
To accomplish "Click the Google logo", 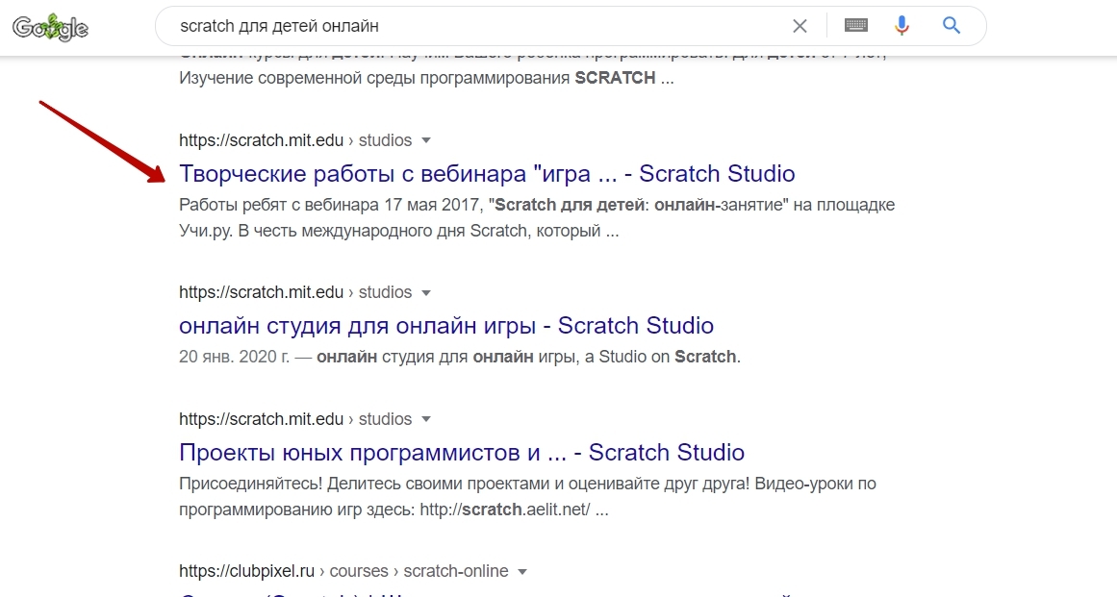I will coord(51,27).
